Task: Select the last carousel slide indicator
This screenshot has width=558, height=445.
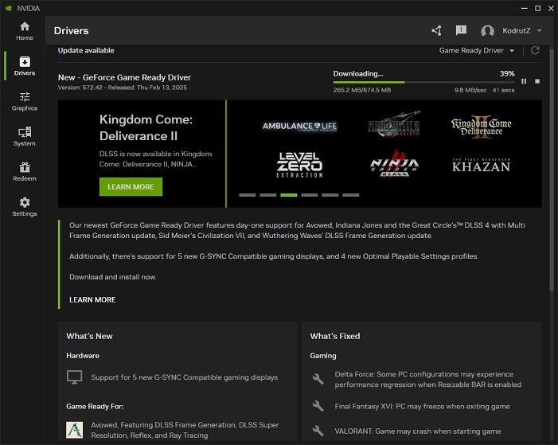Action: 350,194
